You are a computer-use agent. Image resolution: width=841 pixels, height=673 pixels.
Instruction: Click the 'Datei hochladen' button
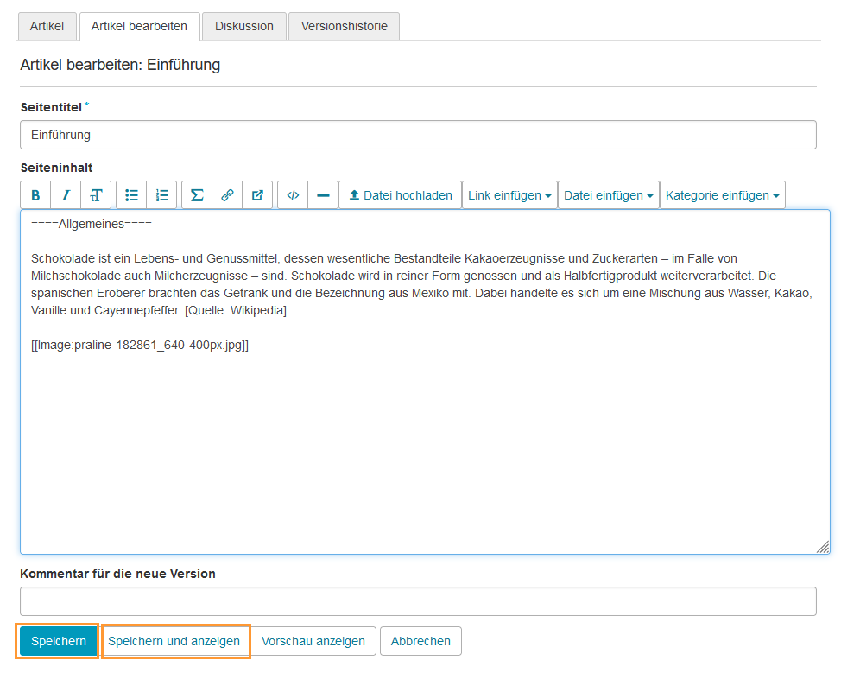point(400,195)
